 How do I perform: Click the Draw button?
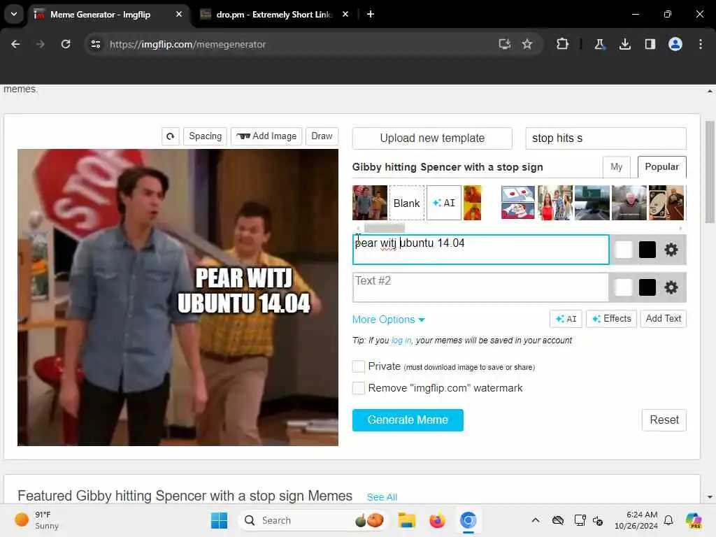point(322,136)
